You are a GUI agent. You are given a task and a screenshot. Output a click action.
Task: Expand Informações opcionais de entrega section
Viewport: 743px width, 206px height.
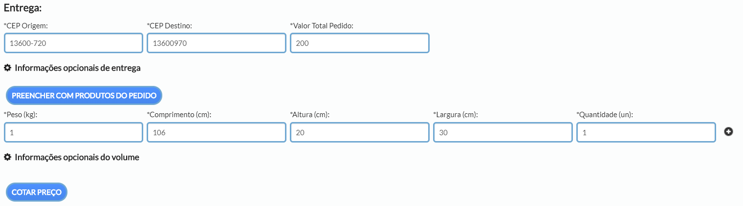tap(77, 68)
